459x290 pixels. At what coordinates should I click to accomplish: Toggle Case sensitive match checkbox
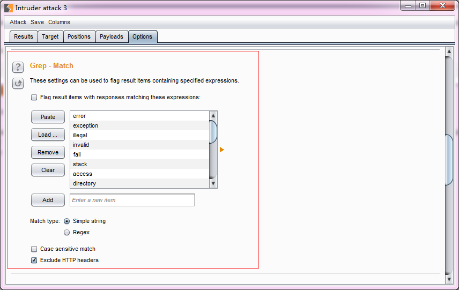pyautogui.click(x=34, y=249)
